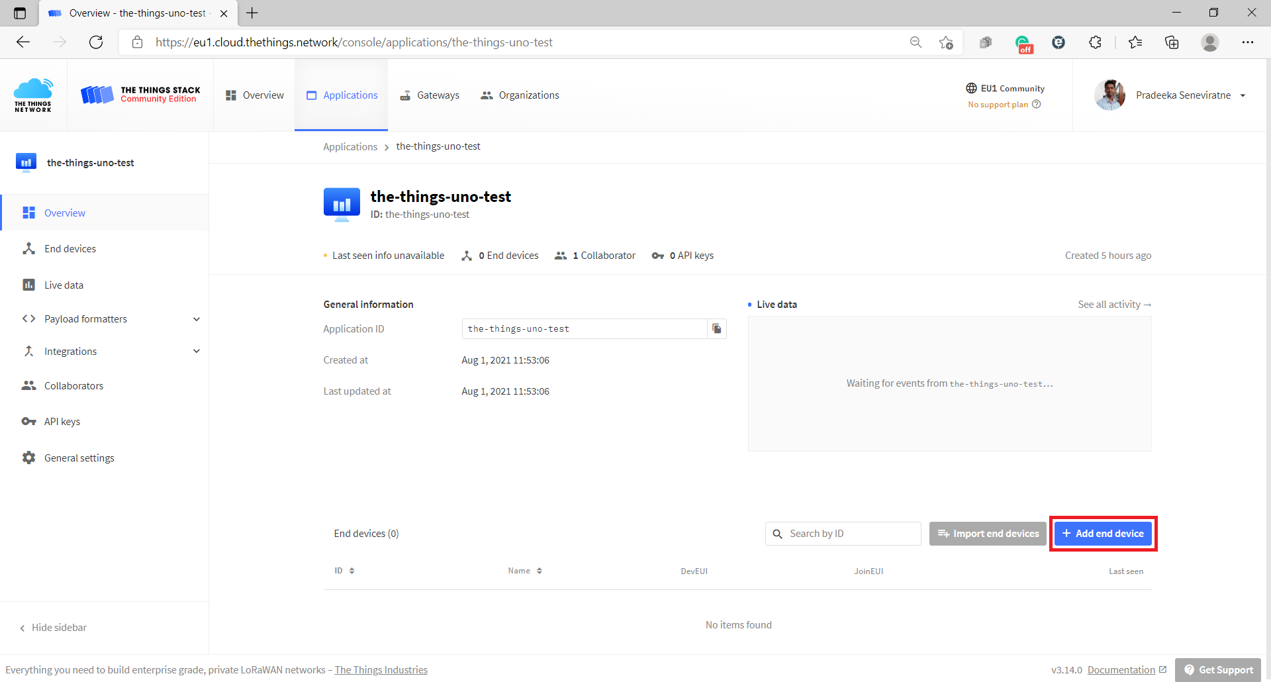Screen dimensions: 1271x682
Task: Open browser settings ellipsis menu
Action: (x=1247, y=42)
